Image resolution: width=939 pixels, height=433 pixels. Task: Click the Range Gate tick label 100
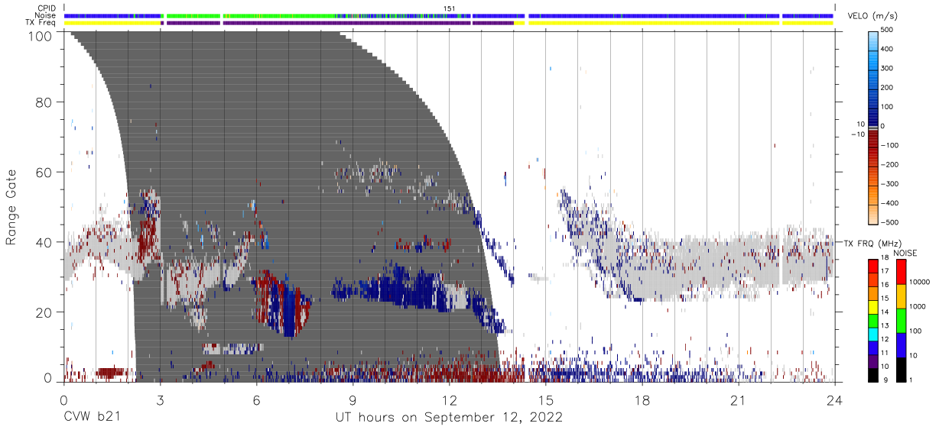click(39, 36)
